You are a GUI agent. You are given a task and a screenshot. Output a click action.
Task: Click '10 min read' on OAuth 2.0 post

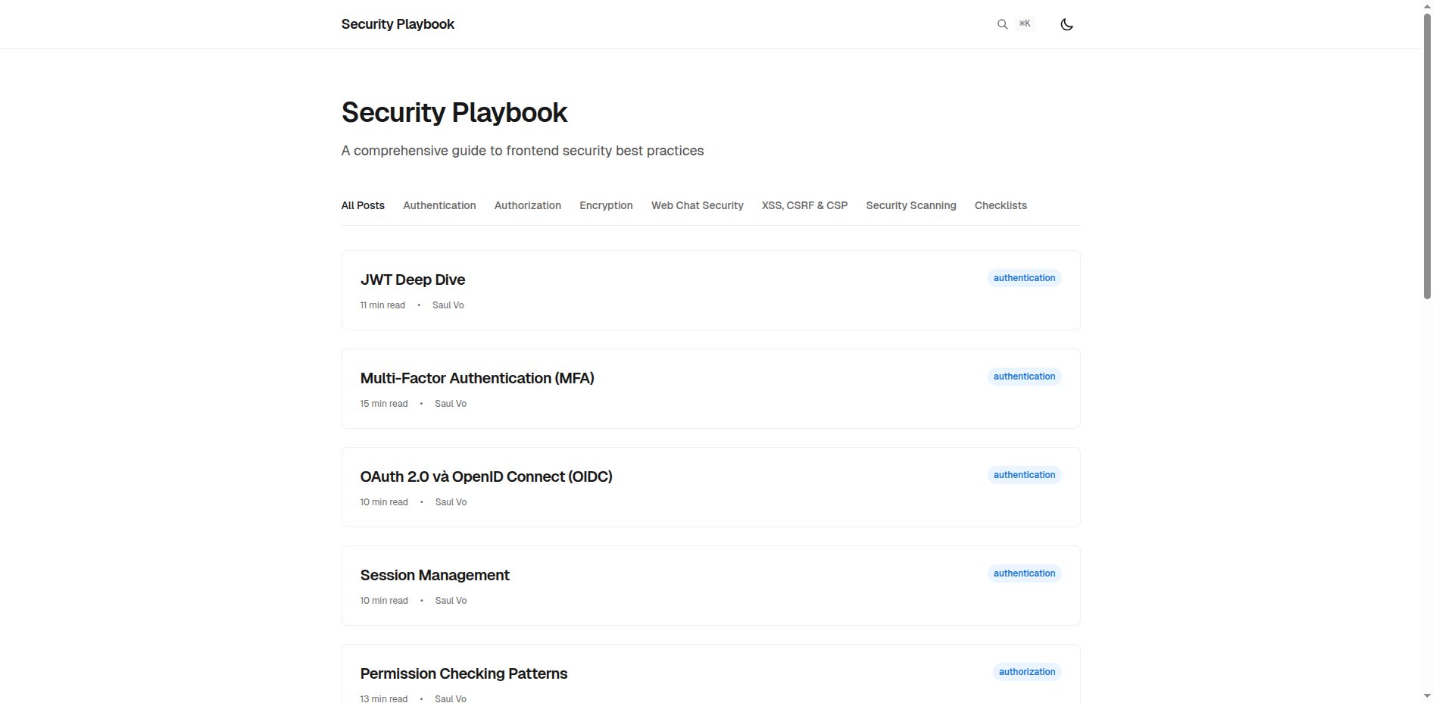(x=384, y=502)
